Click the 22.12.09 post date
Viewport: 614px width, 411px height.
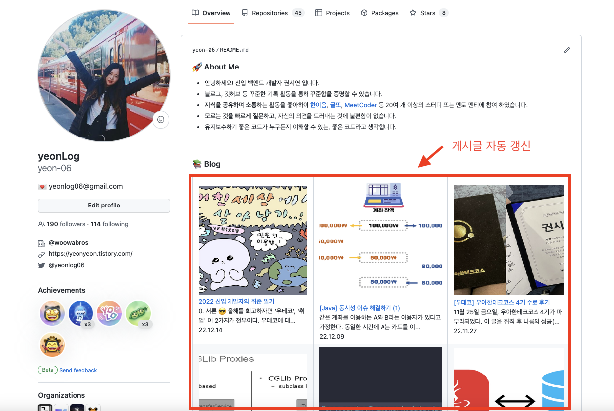tap(332, 337)
